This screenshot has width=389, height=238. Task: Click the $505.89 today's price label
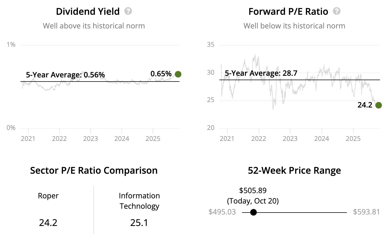(x=253, y=190)
